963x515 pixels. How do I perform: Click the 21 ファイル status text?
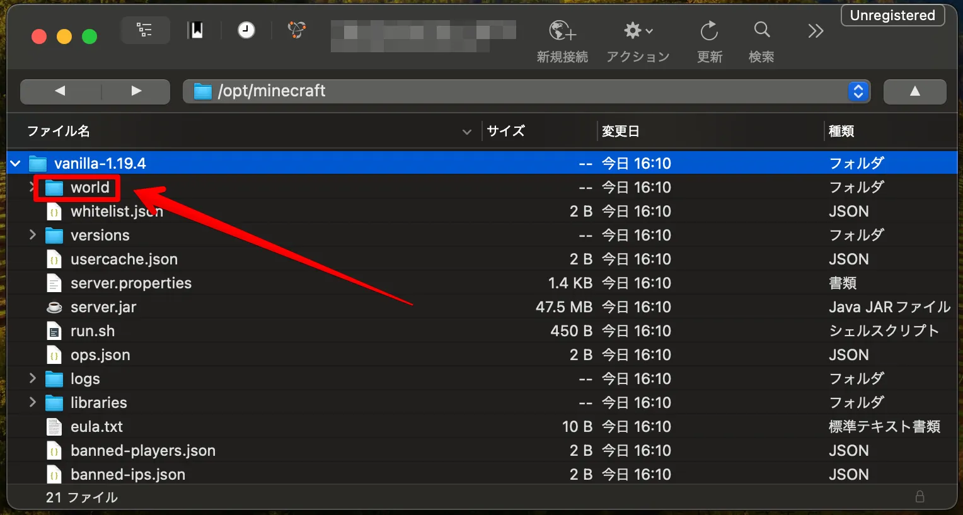[82, 497]
